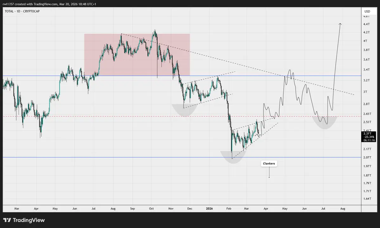380x228 pixels.
Task: Select the 2.37T current price tag
Action: 369,134
